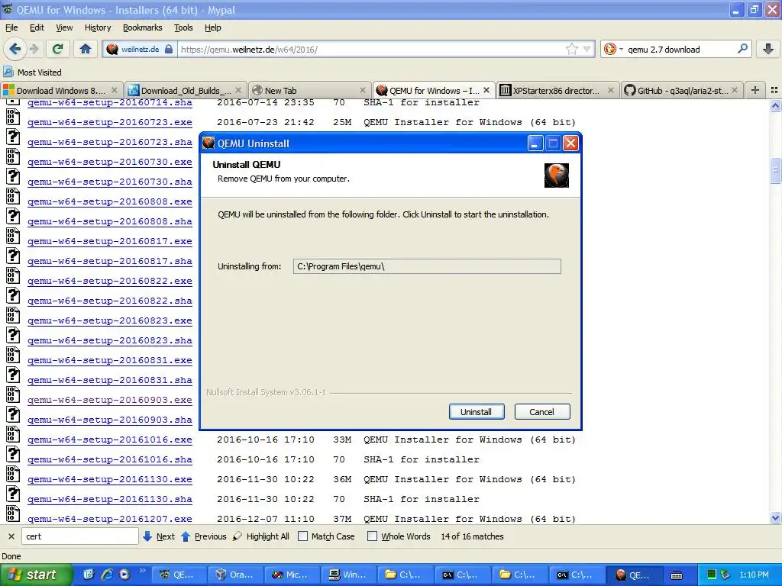The image size is (782, 586).
Task: Open the File menu
Action: (11, 27)
